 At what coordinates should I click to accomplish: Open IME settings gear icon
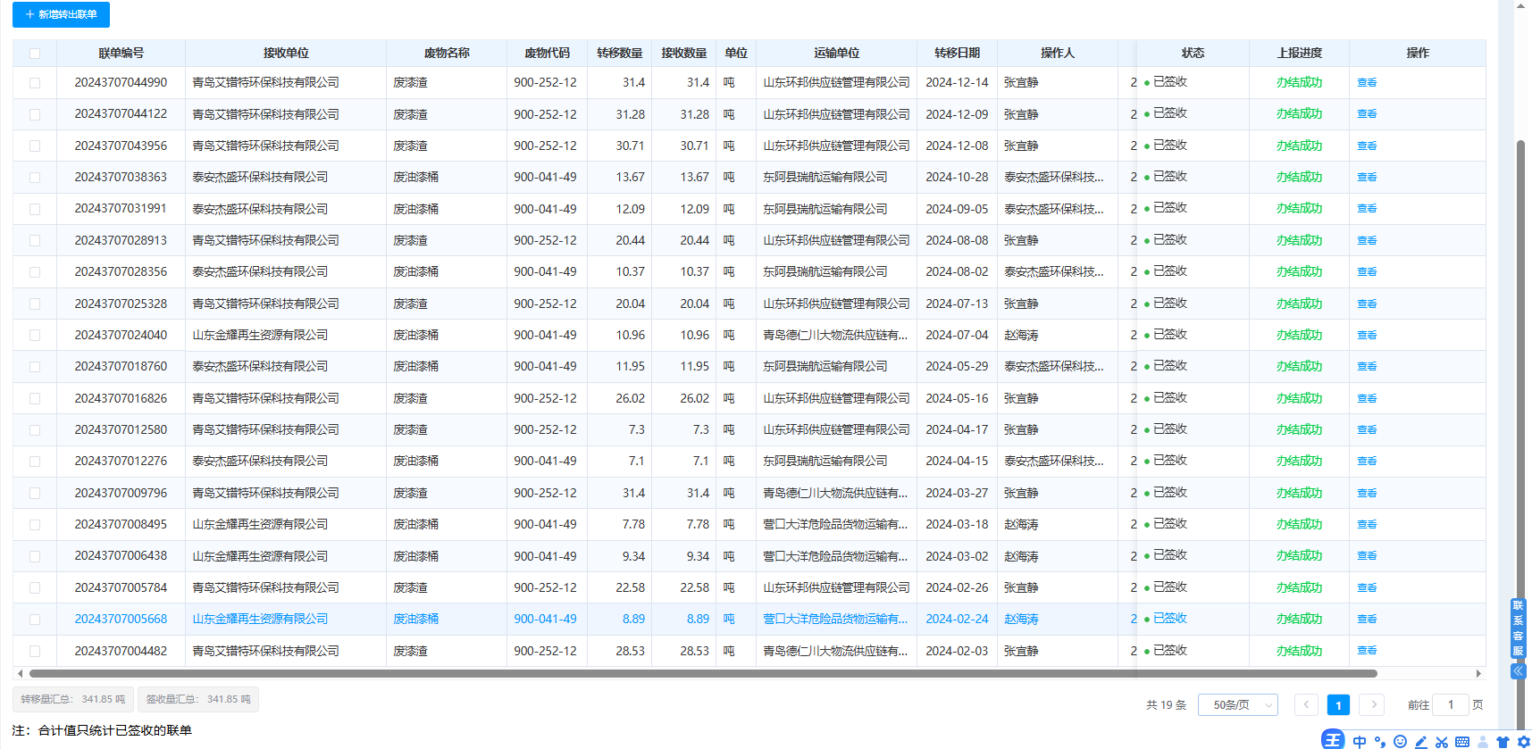click(x=1523, y=742)
